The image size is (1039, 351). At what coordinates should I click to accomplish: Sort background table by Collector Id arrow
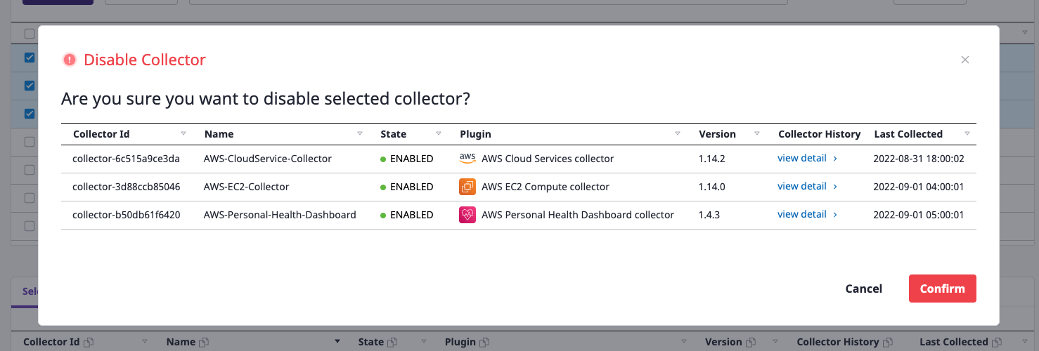[144, 342]
